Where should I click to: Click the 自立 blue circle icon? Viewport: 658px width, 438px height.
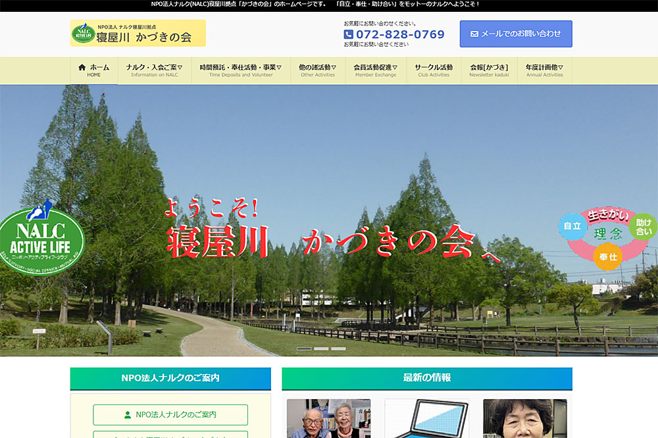pyautogui.click(x=572, y=226)
